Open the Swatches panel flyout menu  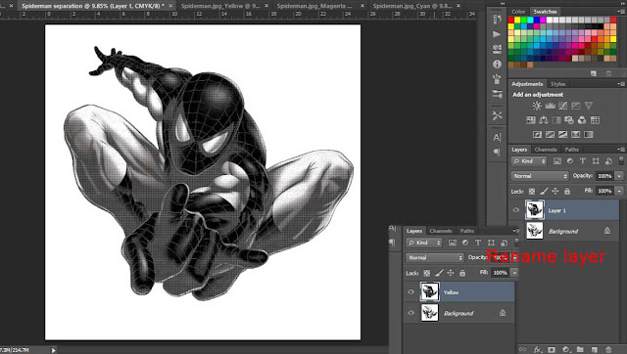621,11
